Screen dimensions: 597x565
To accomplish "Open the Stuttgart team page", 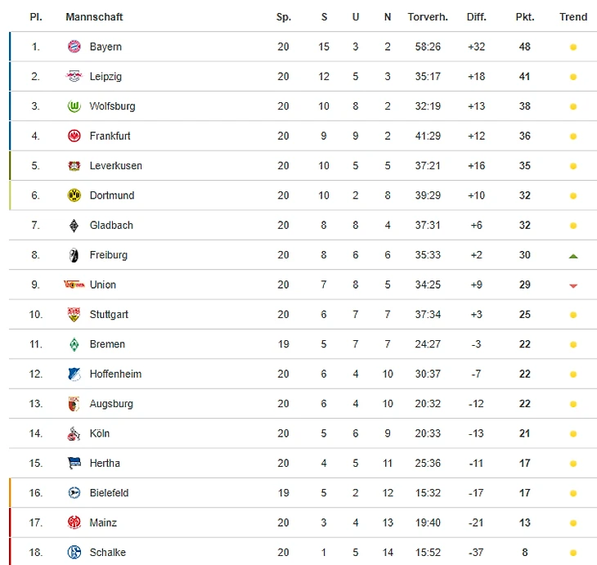I will click(x=109, y=315).
